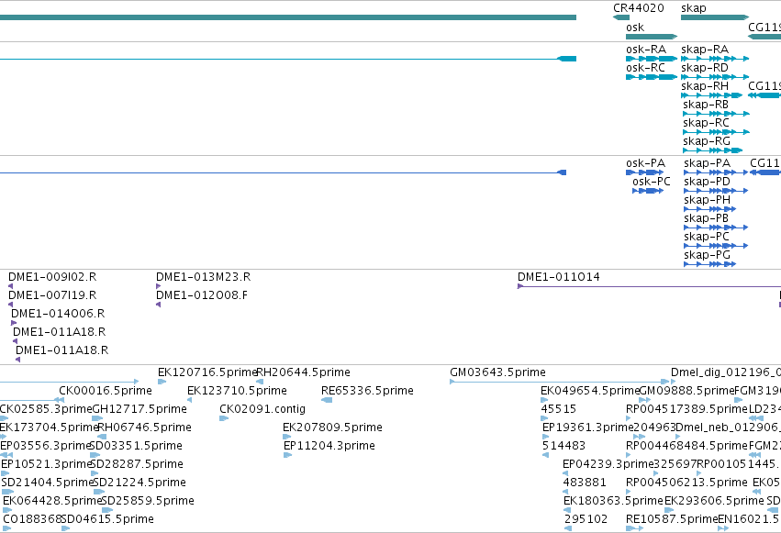Click the CR44020 gene feature
781x533 pixels.
[x=621, y=17]
